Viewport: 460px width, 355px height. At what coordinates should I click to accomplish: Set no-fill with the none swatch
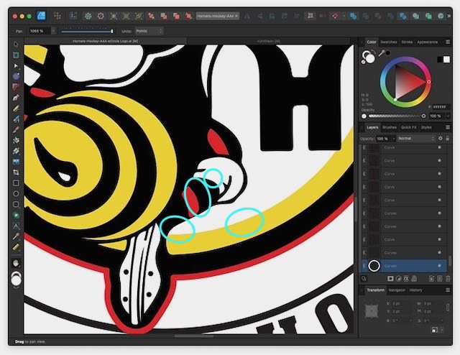click(364, 62)
